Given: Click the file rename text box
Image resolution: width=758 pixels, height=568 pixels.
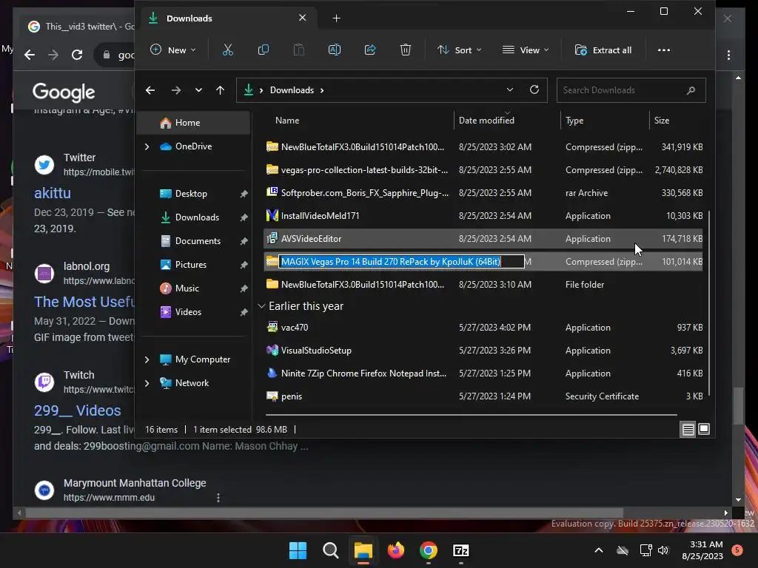Looking at the screenshot, I should point(402,261).
